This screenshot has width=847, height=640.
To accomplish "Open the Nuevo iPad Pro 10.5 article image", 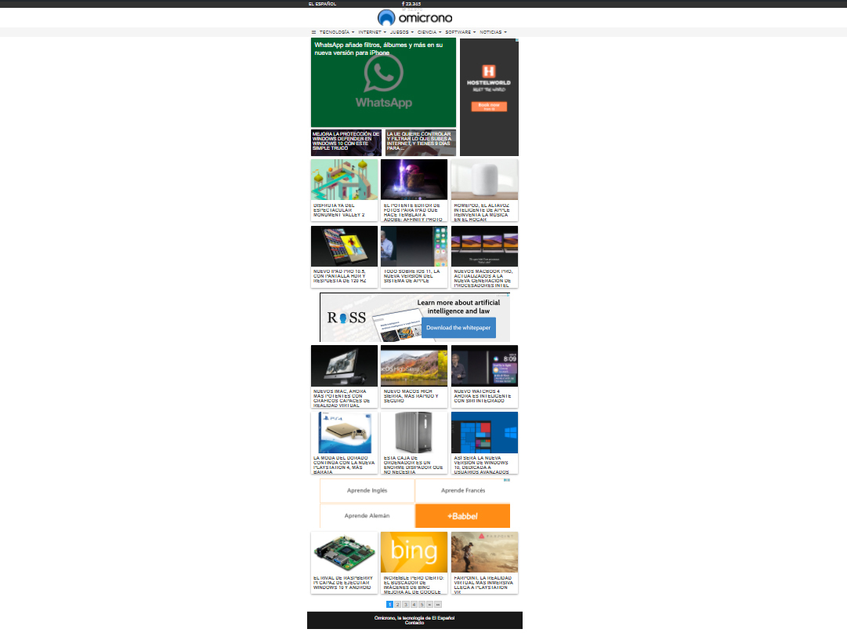I will tap(344, 246).
